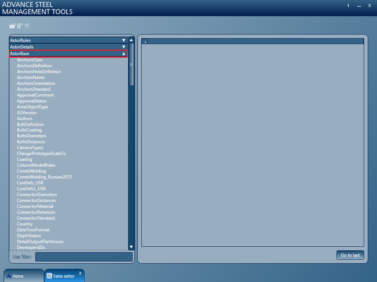Open the ApprovalComment table
This screenshot has height=282, width=377.
[x=35, y=95]
